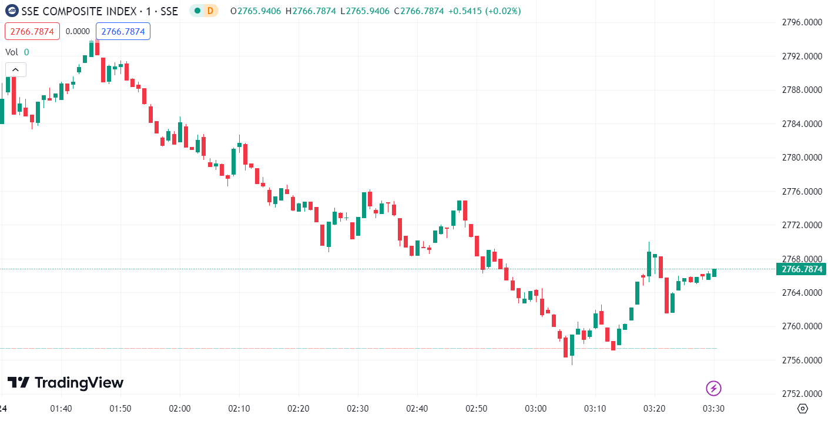The width and height of the screenshot is (828, 421).
Task: Click the 0.0000 spread value
Action: [x=78, y=31]
